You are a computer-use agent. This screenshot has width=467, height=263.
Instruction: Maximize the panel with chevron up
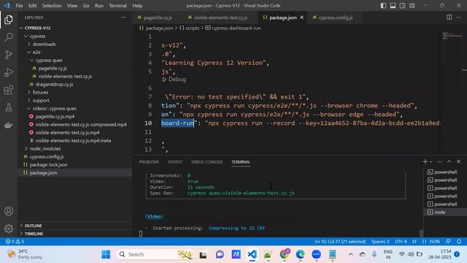click(449, 161)
